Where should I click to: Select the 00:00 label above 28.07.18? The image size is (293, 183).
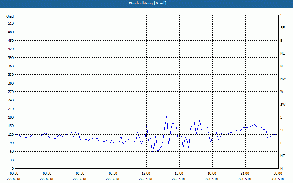278,173
